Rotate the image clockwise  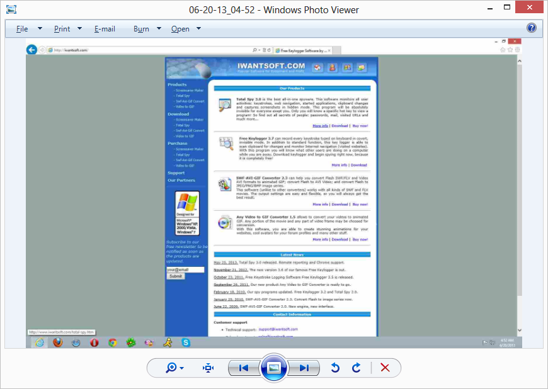tap(357, 368)
